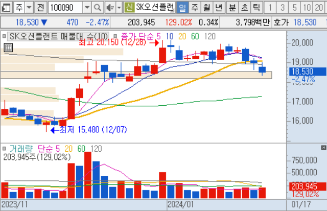Toggle the price chart indicator square marker
The width and height of the screenshot is (327, 211).
[4, 36]
